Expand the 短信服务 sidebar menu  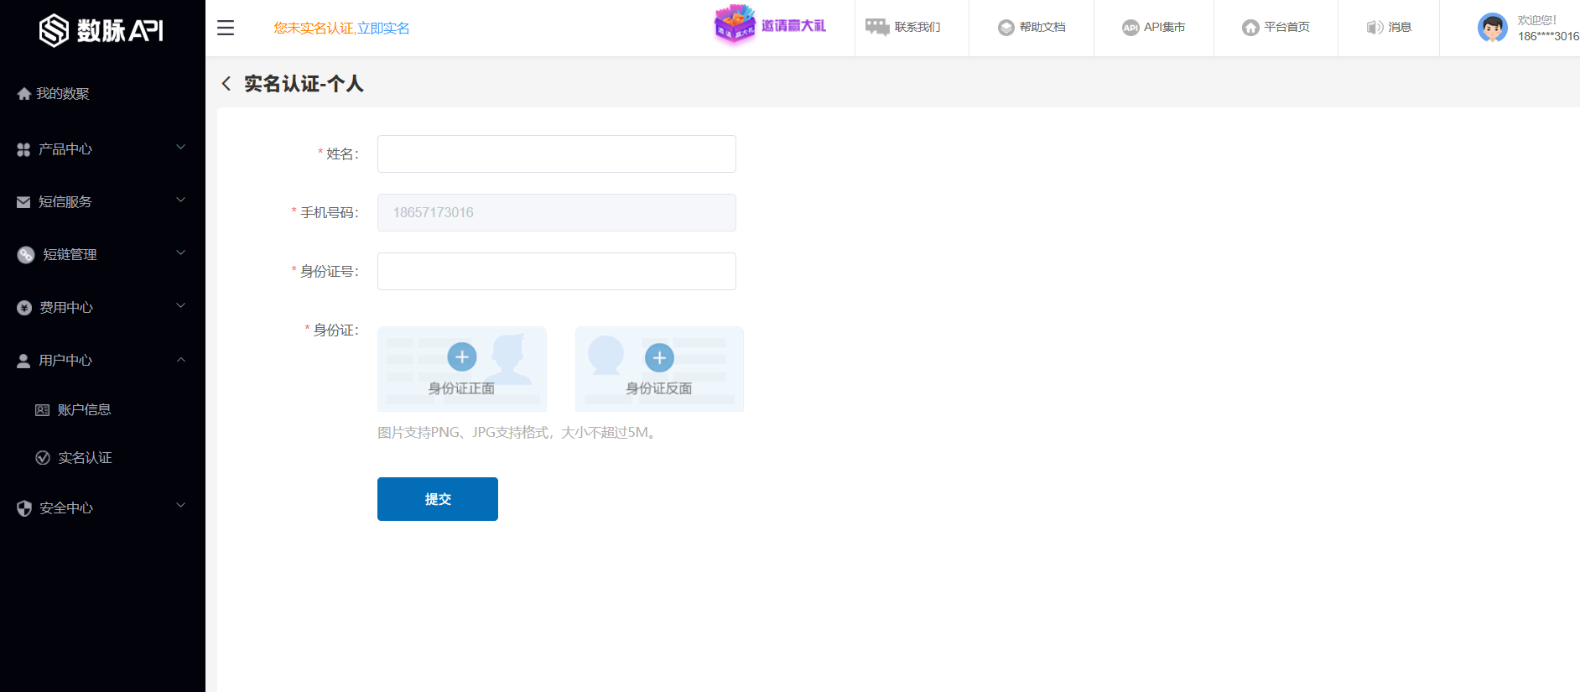pyautogui.click(x=101, y=202)
